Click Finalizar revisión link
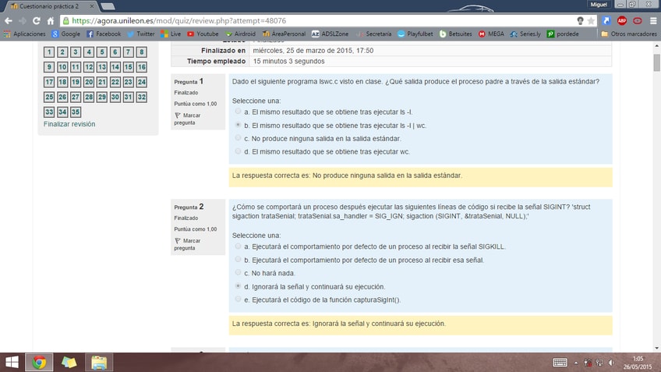The height and width of the screenshot is (372, 661). [69, 124]
